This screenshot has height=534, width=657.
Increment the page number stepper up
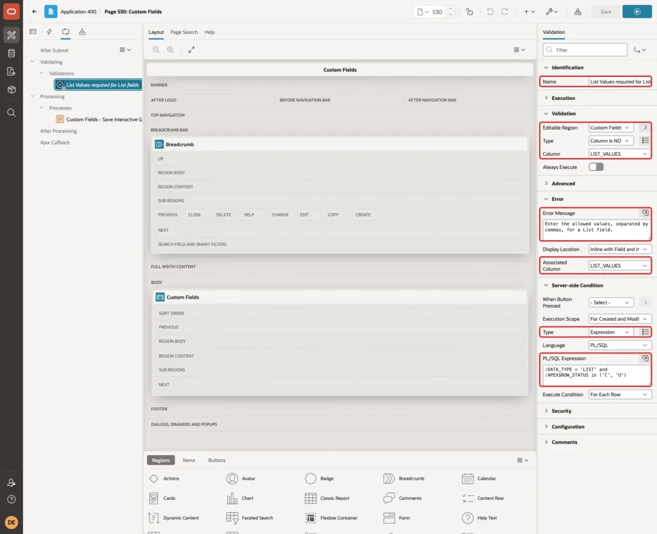(450, 8)
